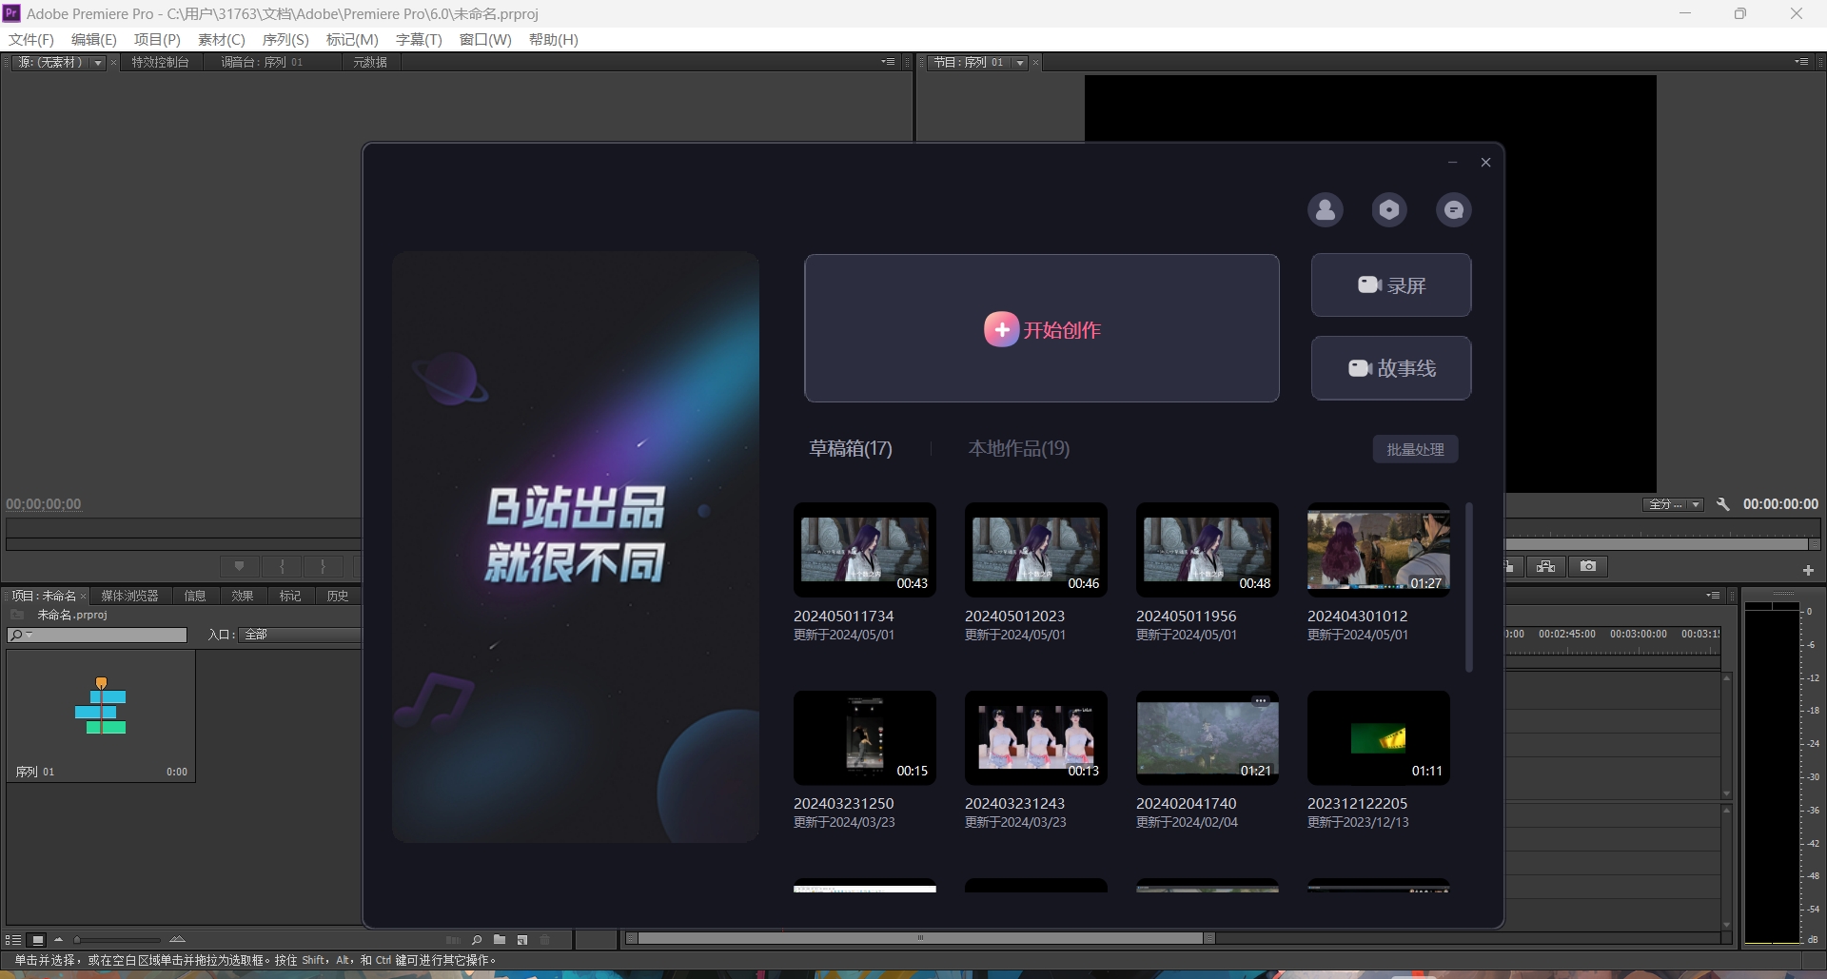Click the new bin folder icon
Image resolution: width=1827 pixels, height=979 pixels.
click(x=500, y=940)
